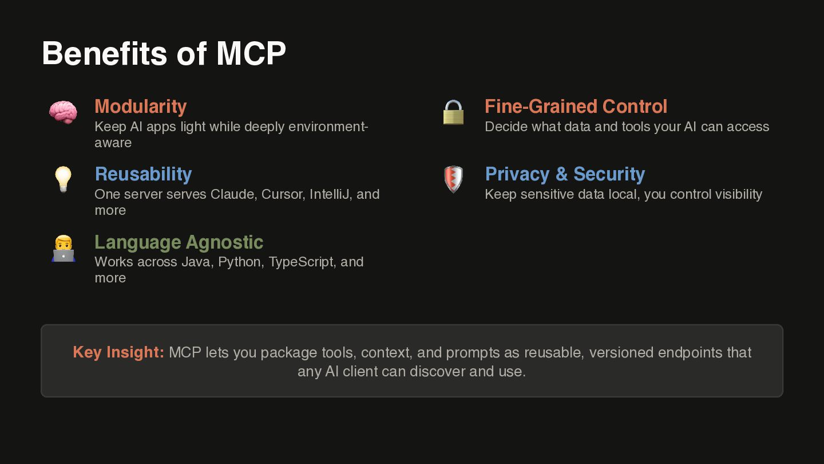Click the text 'Keep sensitive data local, you control visibility'
Image resolution: width=824 pixels, height=464 pixels.
[x=623, y=194]
